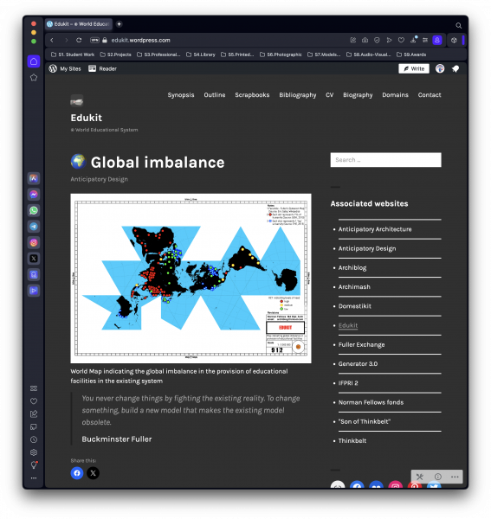The height and width of the screenshot is (519, 491).
Task: Open Telegram sidebar icon
Action: pos(34,227)
